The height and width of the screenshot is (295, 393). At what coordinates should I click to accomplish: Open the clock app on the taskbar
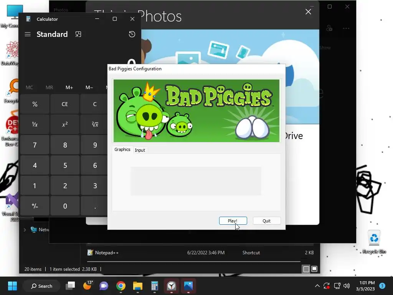tap(172, 286)
